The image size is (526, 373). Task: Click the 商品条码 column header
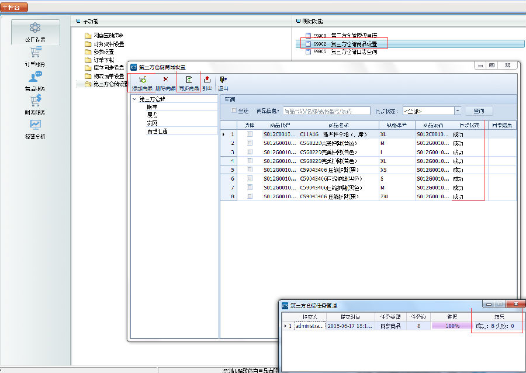[x=433, y=125]
